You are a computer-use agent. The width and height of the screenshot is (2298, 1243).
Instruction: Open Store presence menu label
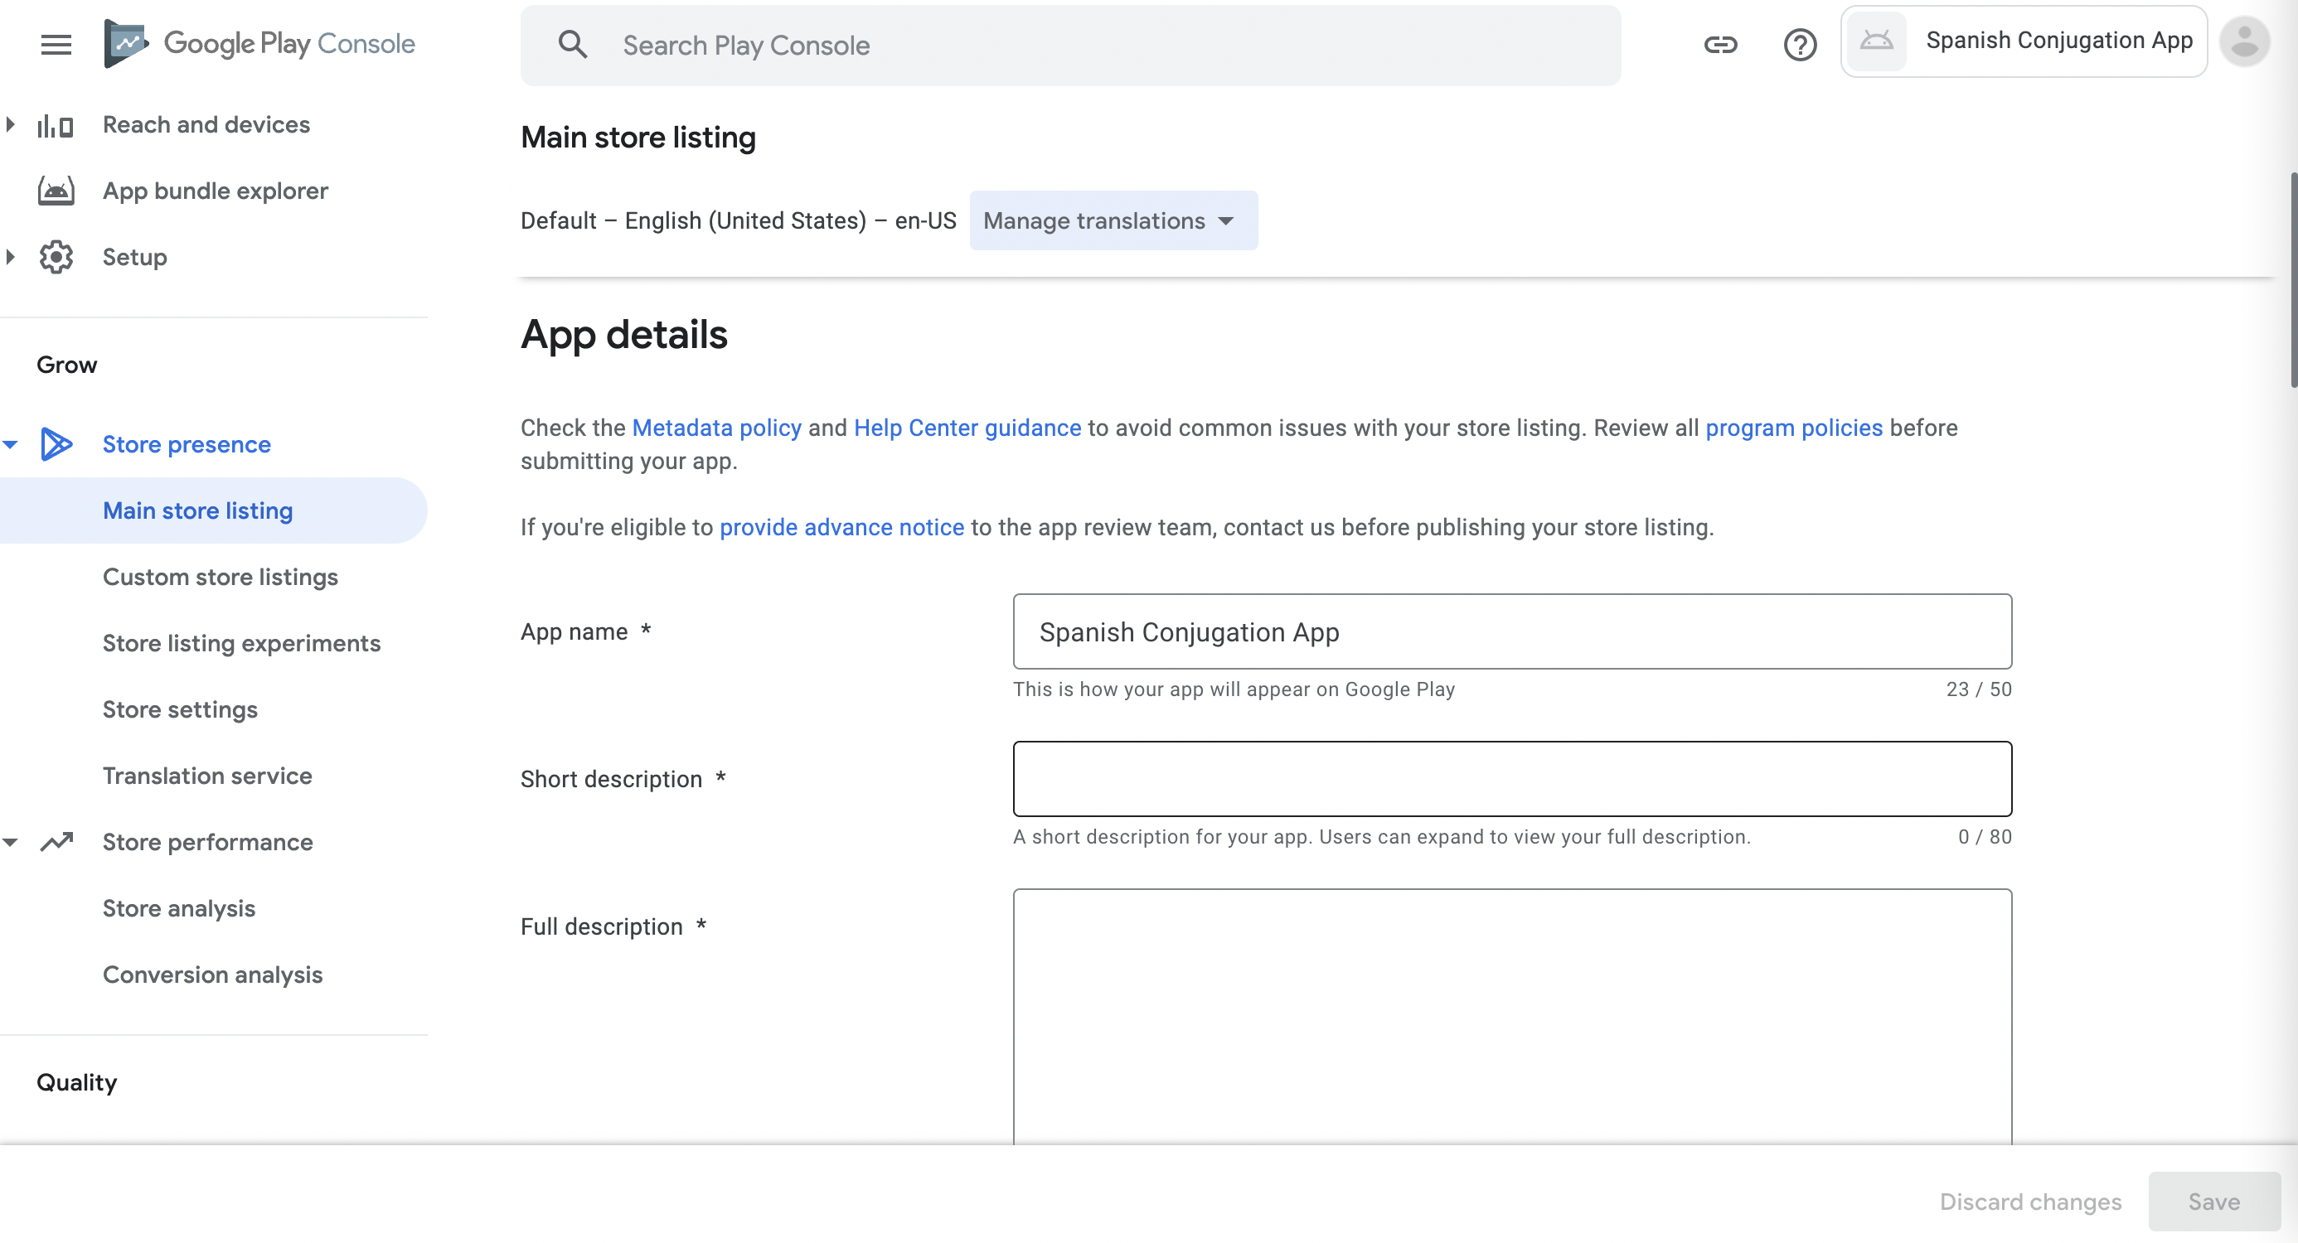187,444
